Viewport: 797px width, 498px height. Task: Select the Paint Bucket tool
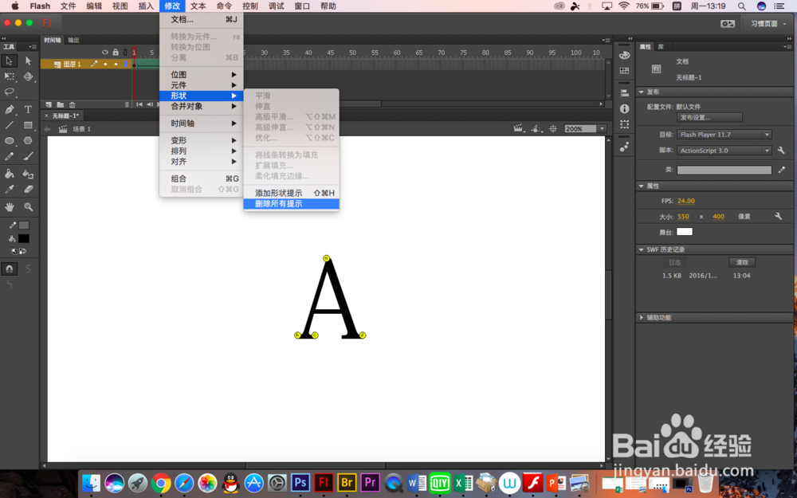tap(9, 174)
